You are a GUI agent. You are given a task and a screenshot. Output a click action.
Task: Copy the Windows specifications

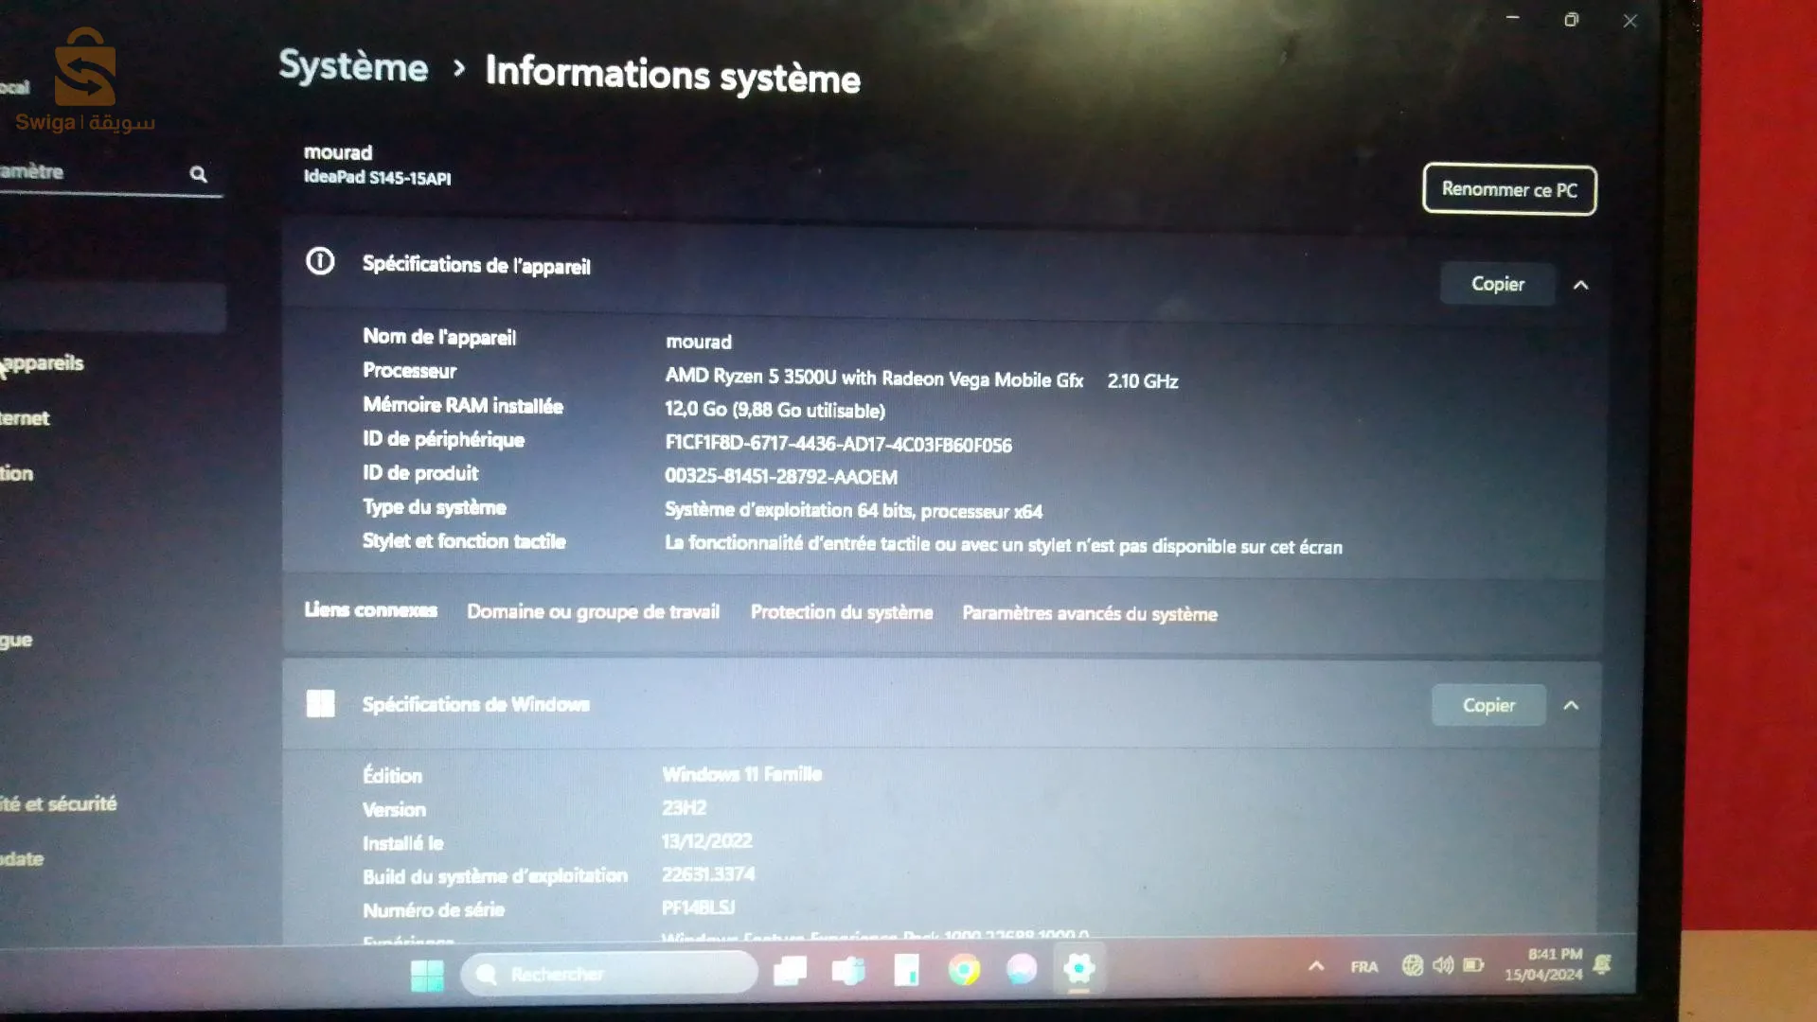click(1487, 705)
